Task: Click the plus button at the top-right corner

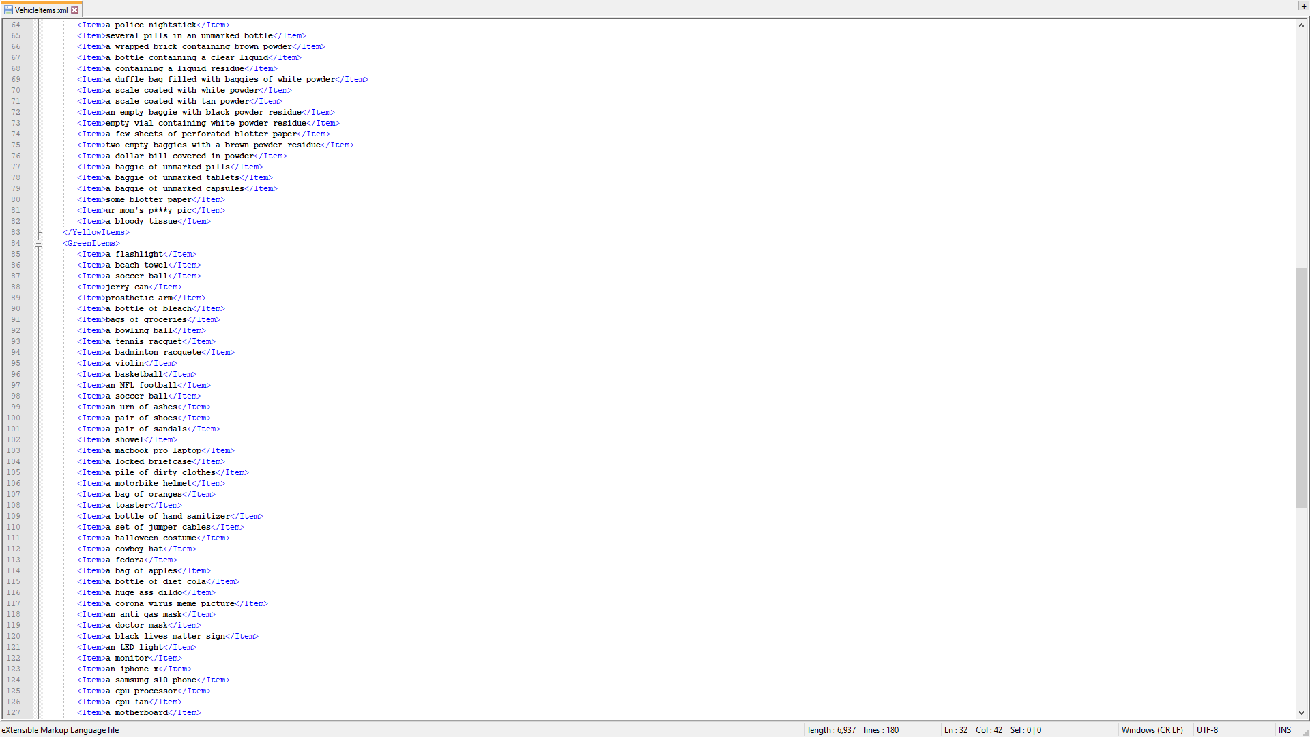Action: pos(1303,6)
